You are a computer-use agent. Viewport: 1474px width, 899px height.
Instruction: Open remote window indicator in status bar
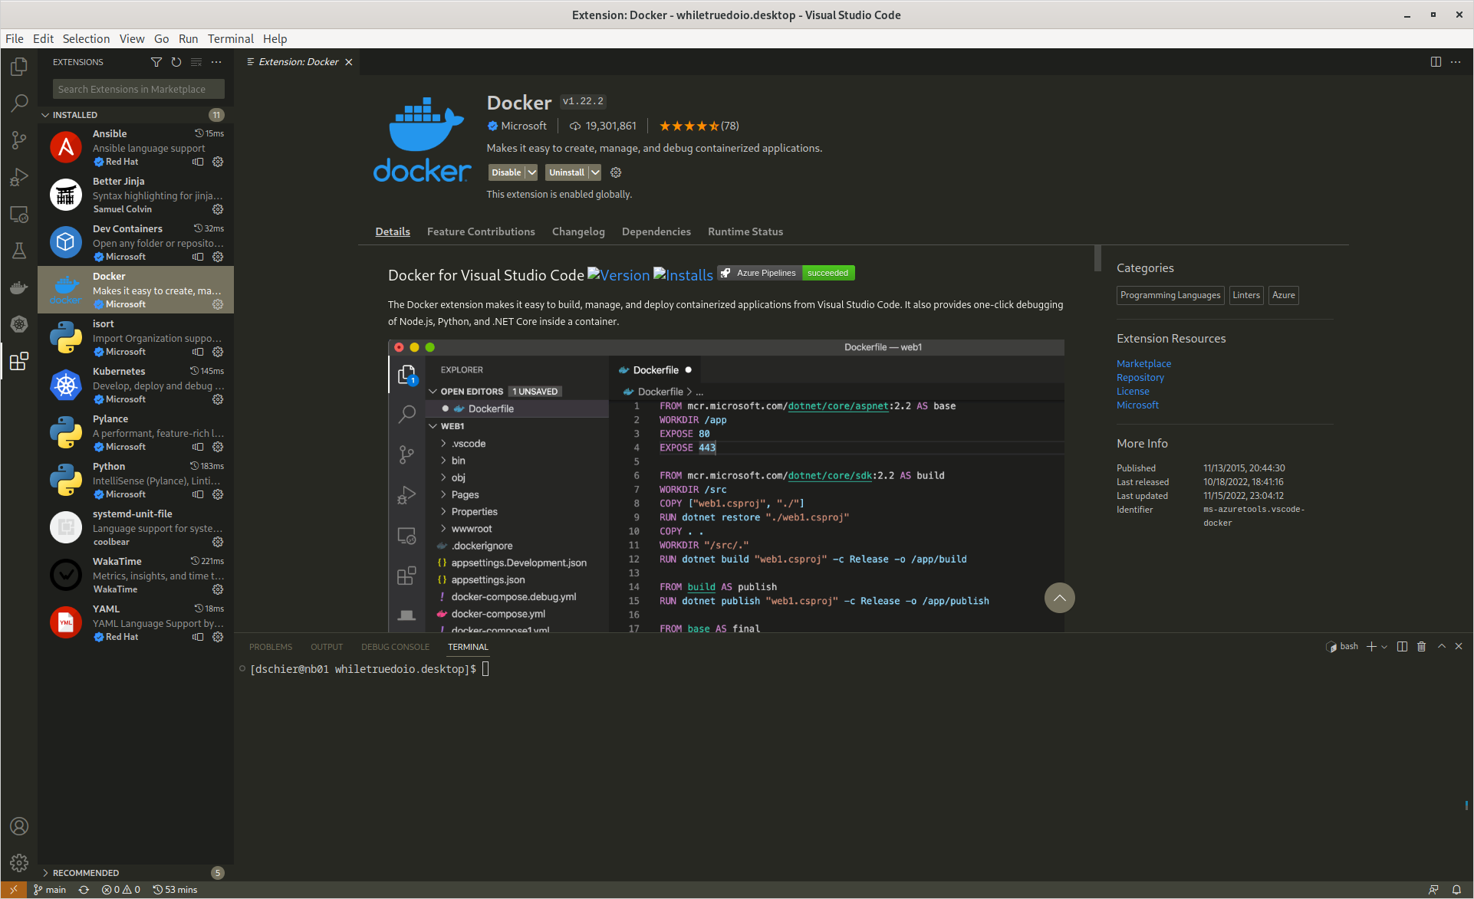pos(14,890)
